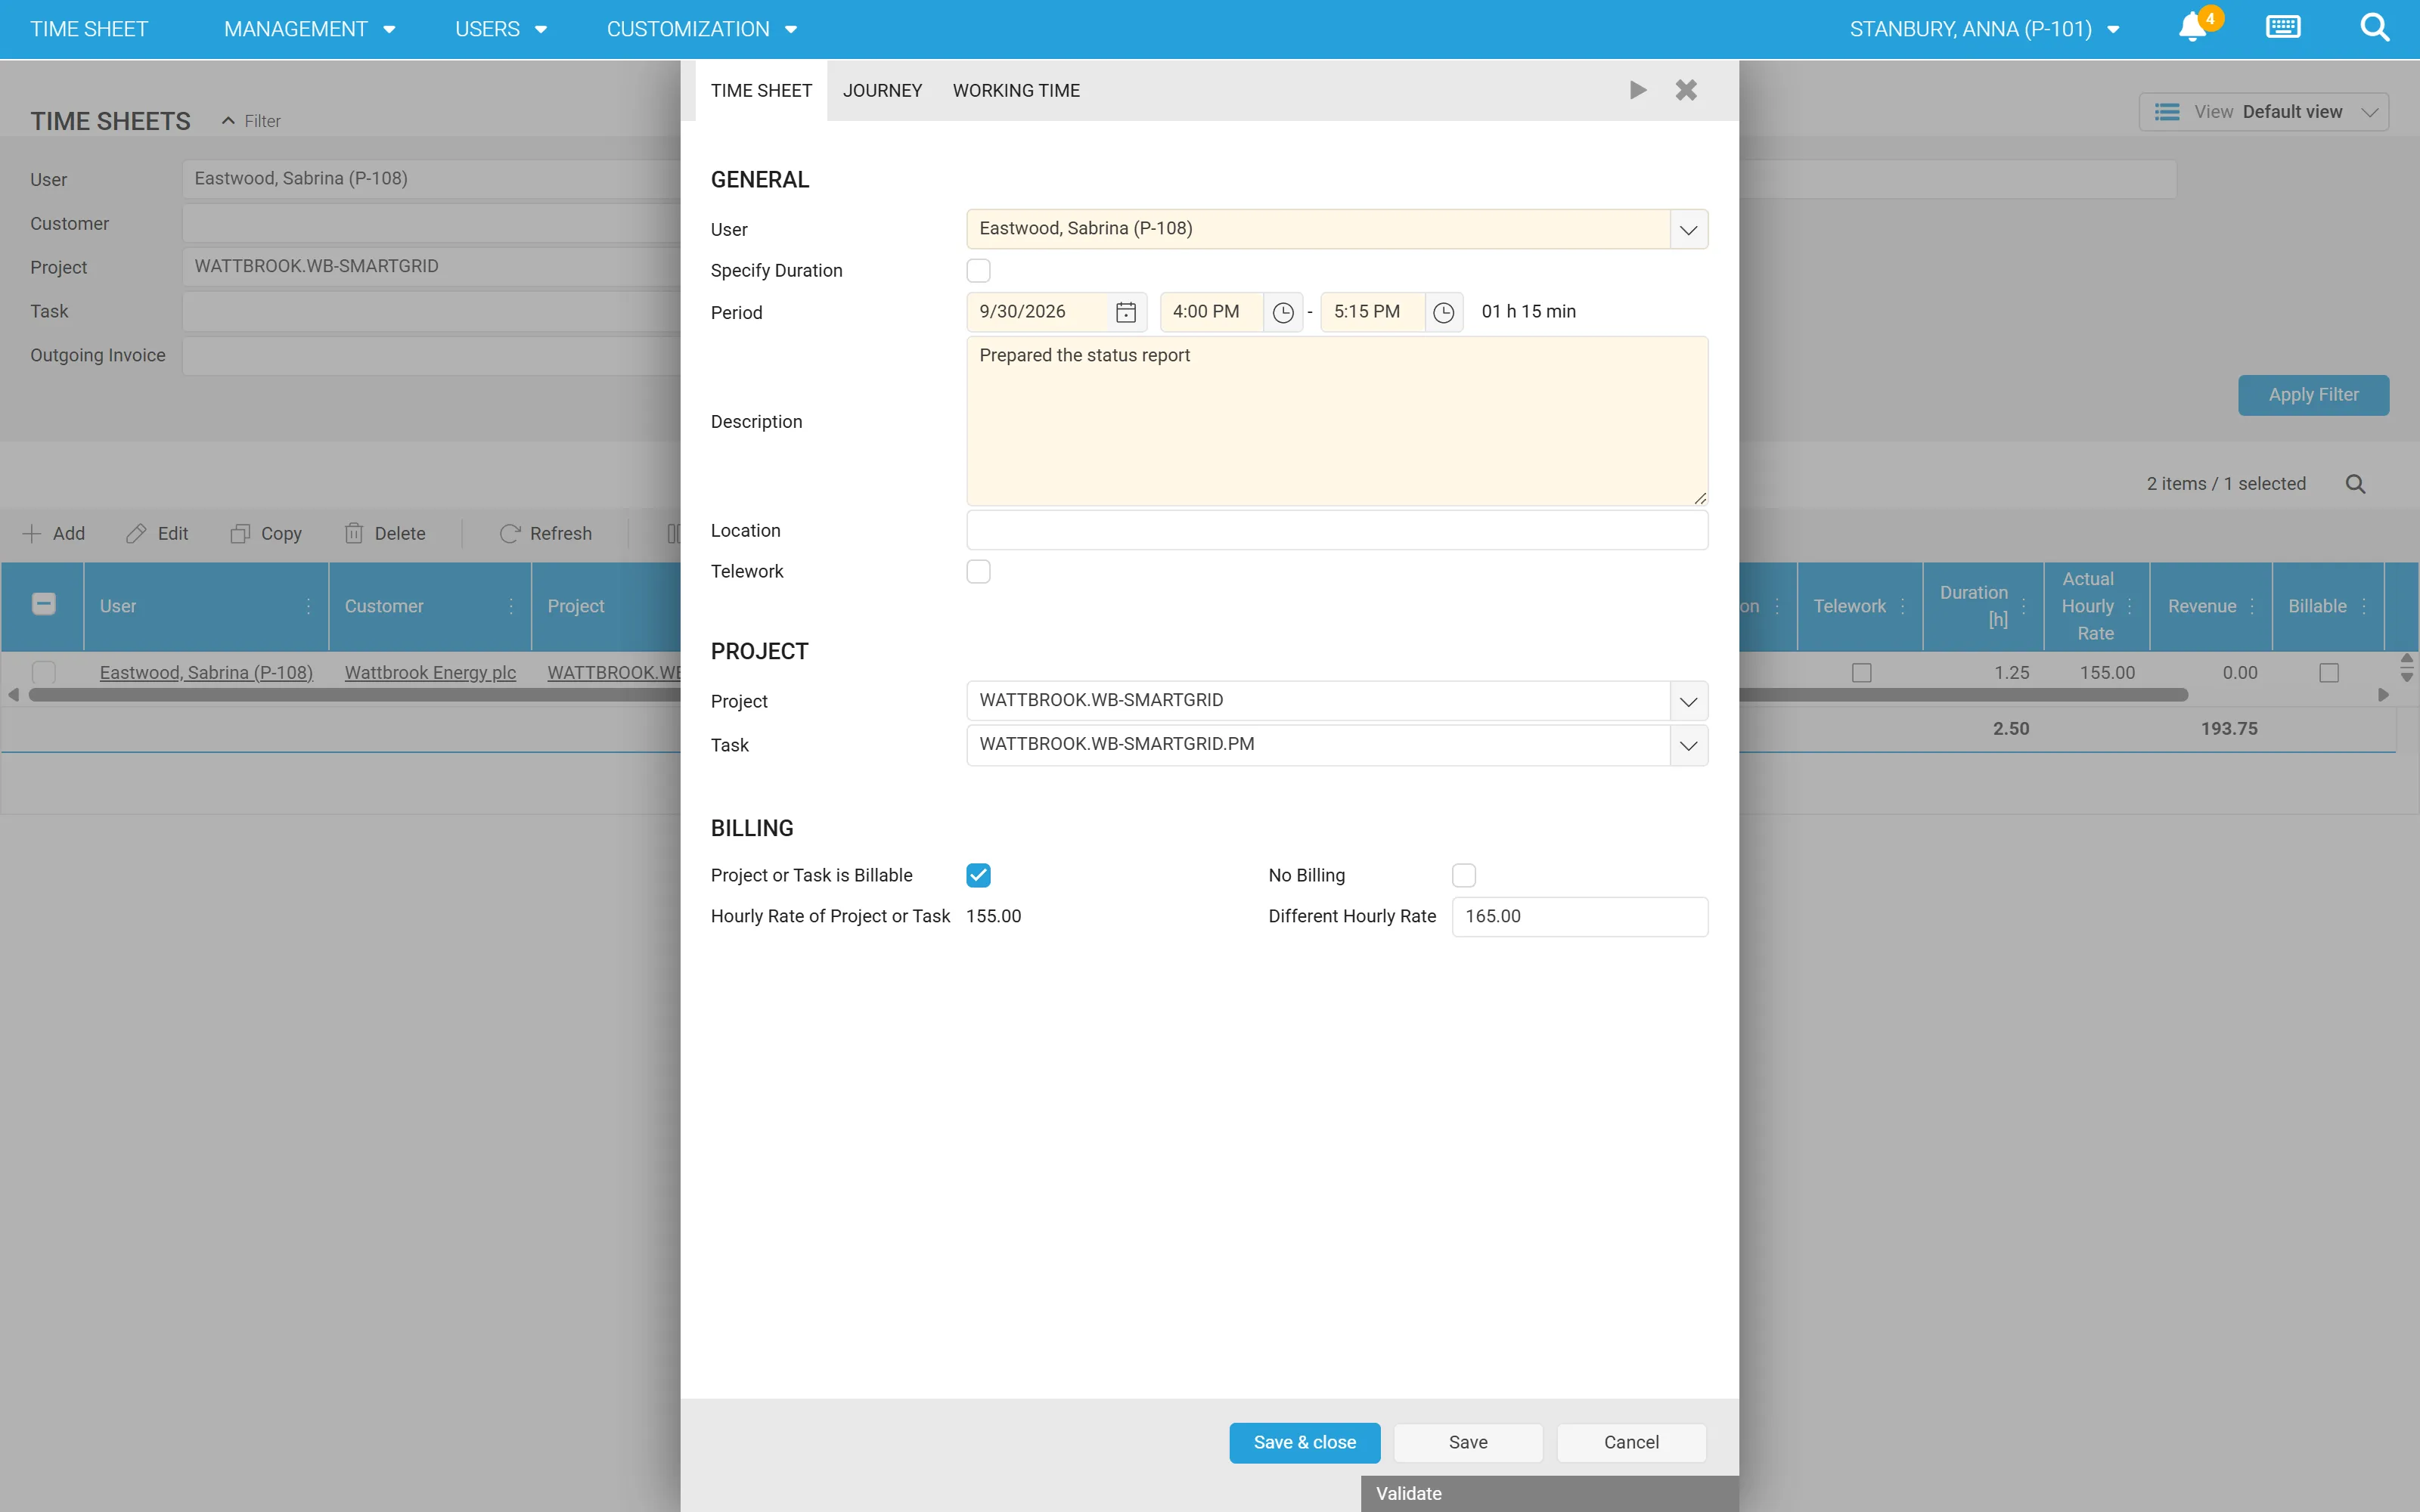Click the keyboard shortcuts icon

(x=2283, y=27)
